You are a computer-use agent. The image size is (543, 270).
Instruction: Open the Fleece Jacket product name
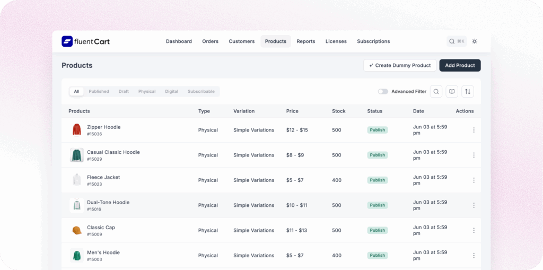[103, 177]
